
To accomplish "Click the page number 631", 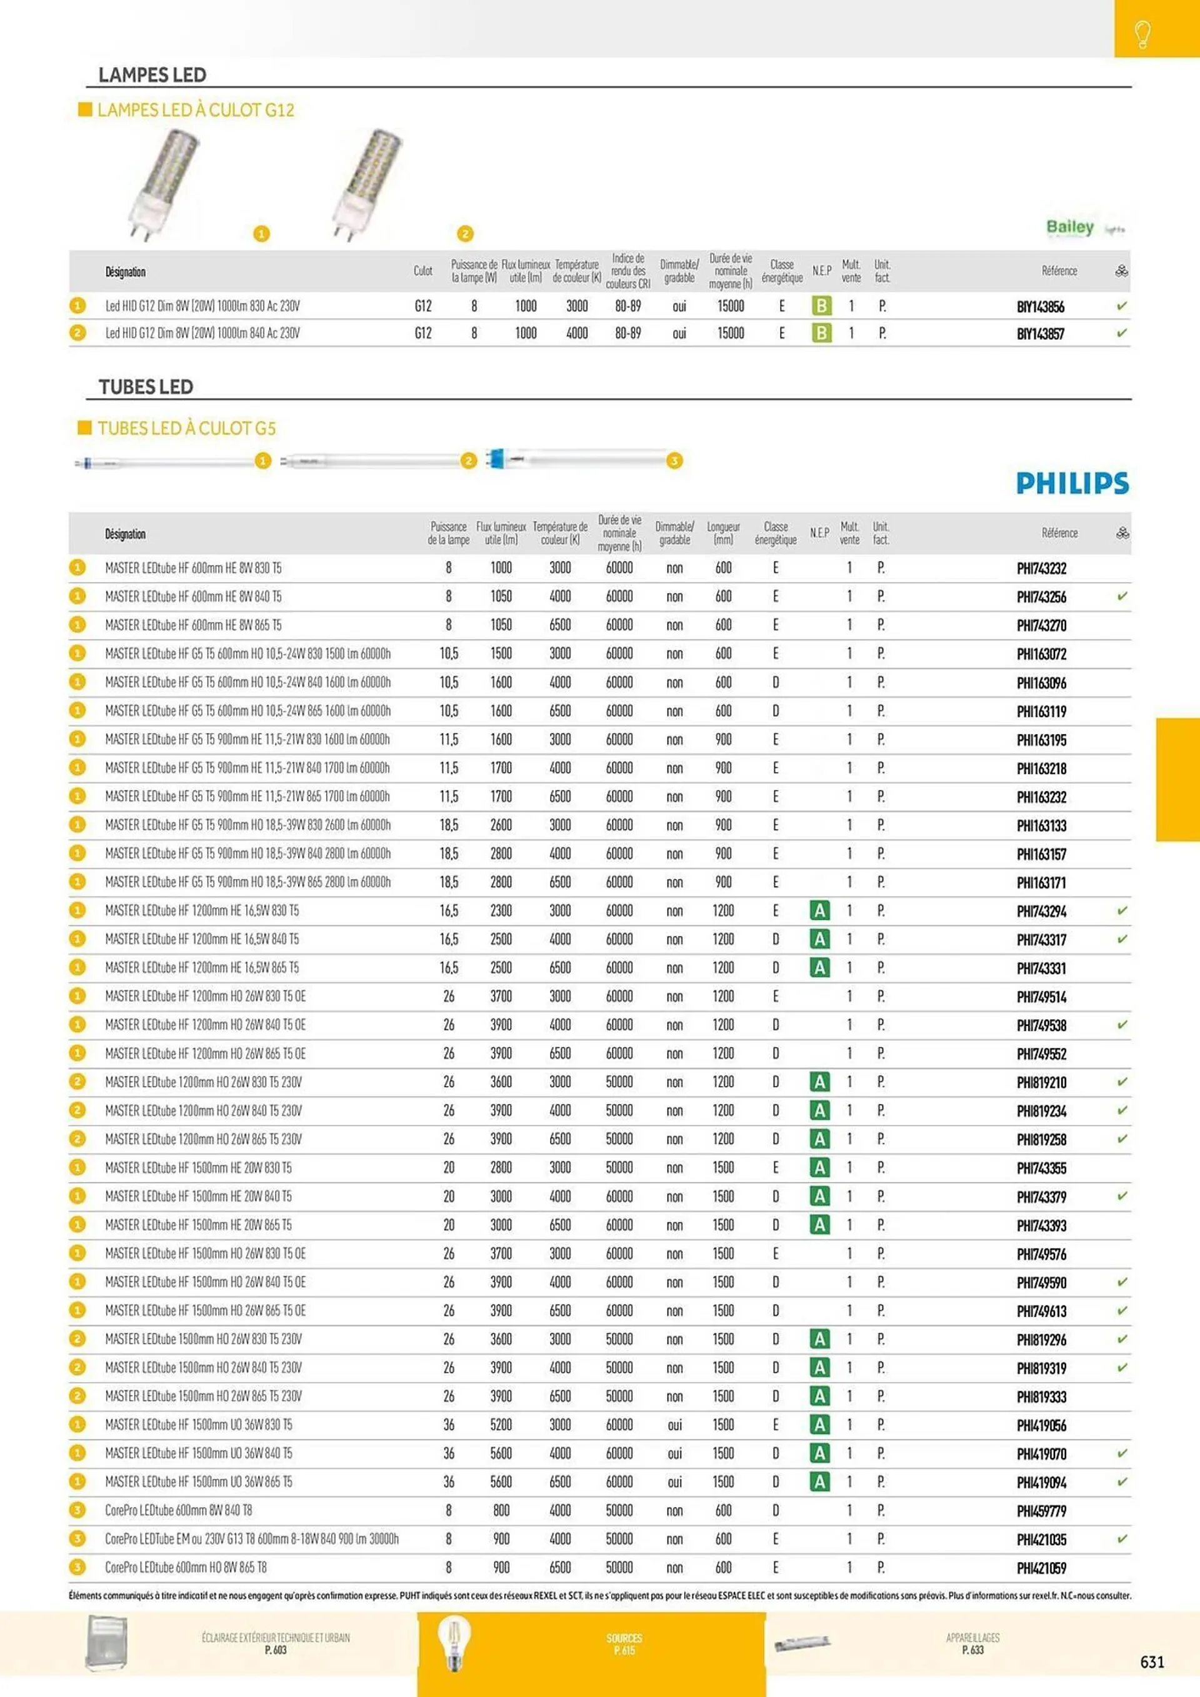I will click(1152, 1661).
